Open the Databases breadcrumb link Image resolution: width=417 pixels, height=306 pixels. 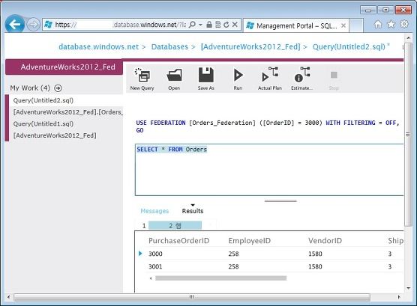[169, 46]
